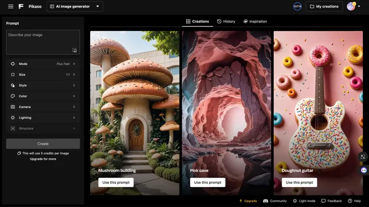Use the Doughnut guitar prompt
The height and width of the screenshot is (207, 369).
pos(299,182)
